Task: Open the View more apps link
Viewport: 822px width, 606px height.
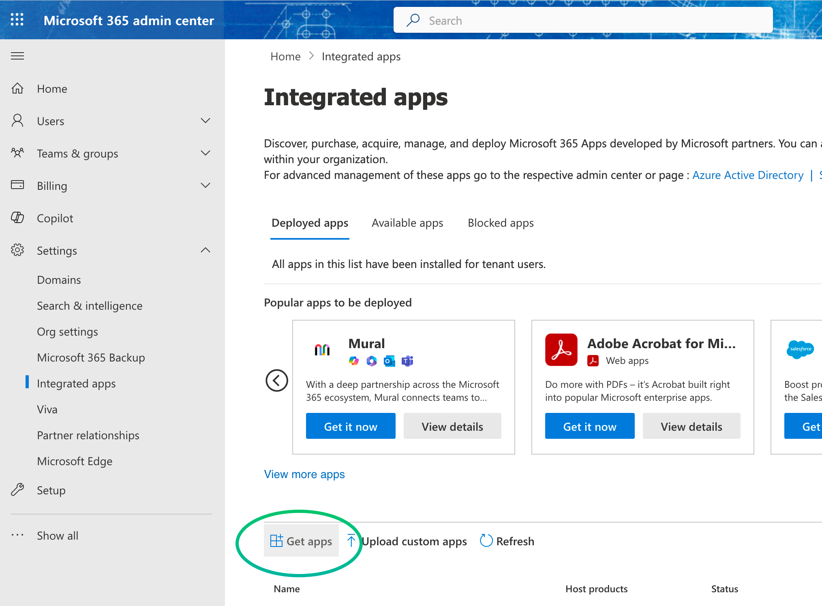Action: point(304,474)
